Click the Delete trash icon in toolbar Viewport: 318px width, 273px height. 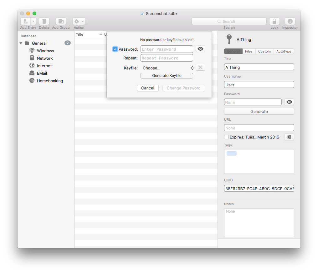coord(44,21)
